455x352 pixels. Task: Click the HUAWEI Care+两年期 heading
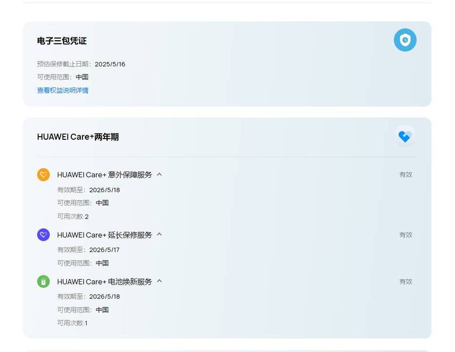78,137
